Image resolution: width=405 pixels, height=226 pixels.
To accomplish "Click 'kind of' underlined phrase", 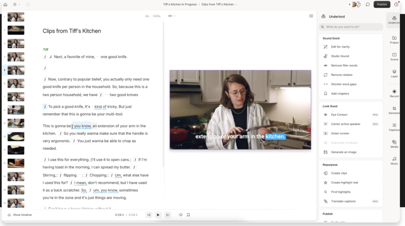I will coord(100,106).
